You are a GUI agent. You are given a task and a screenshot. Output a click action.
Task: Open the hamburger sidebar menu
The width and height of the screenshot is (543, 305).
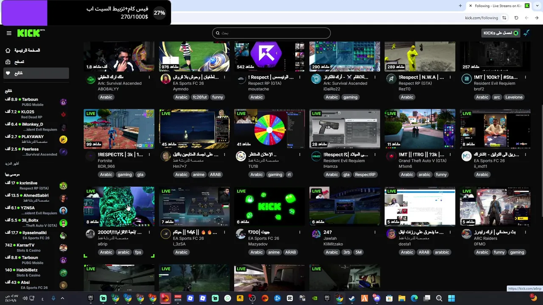click(9, 33)
